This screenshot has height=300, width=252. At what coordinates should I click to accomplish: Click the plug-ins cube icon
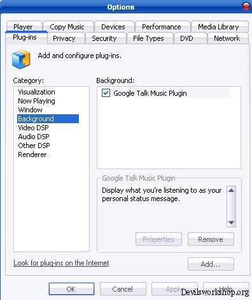(x=21, y=59)
